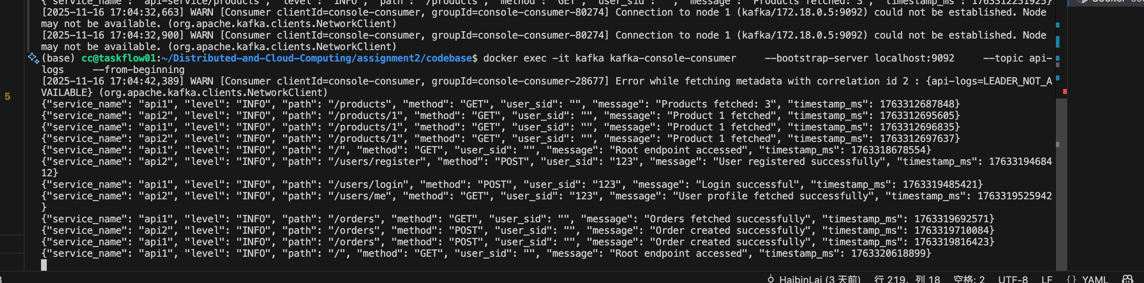This screenshot has width=1144, height=283.
Task: Change the LF end-of-line sequence
Action: pyautogui.click(x=1047, y=279)
